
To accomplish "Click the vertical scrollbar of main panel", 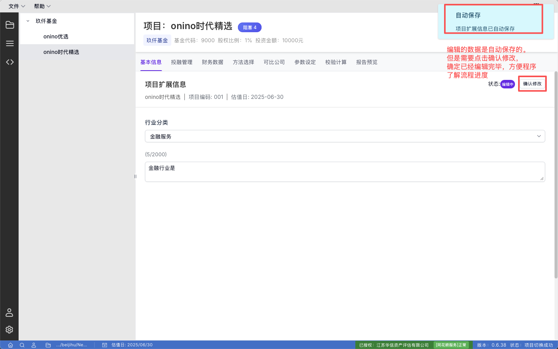I will (556, 174).
